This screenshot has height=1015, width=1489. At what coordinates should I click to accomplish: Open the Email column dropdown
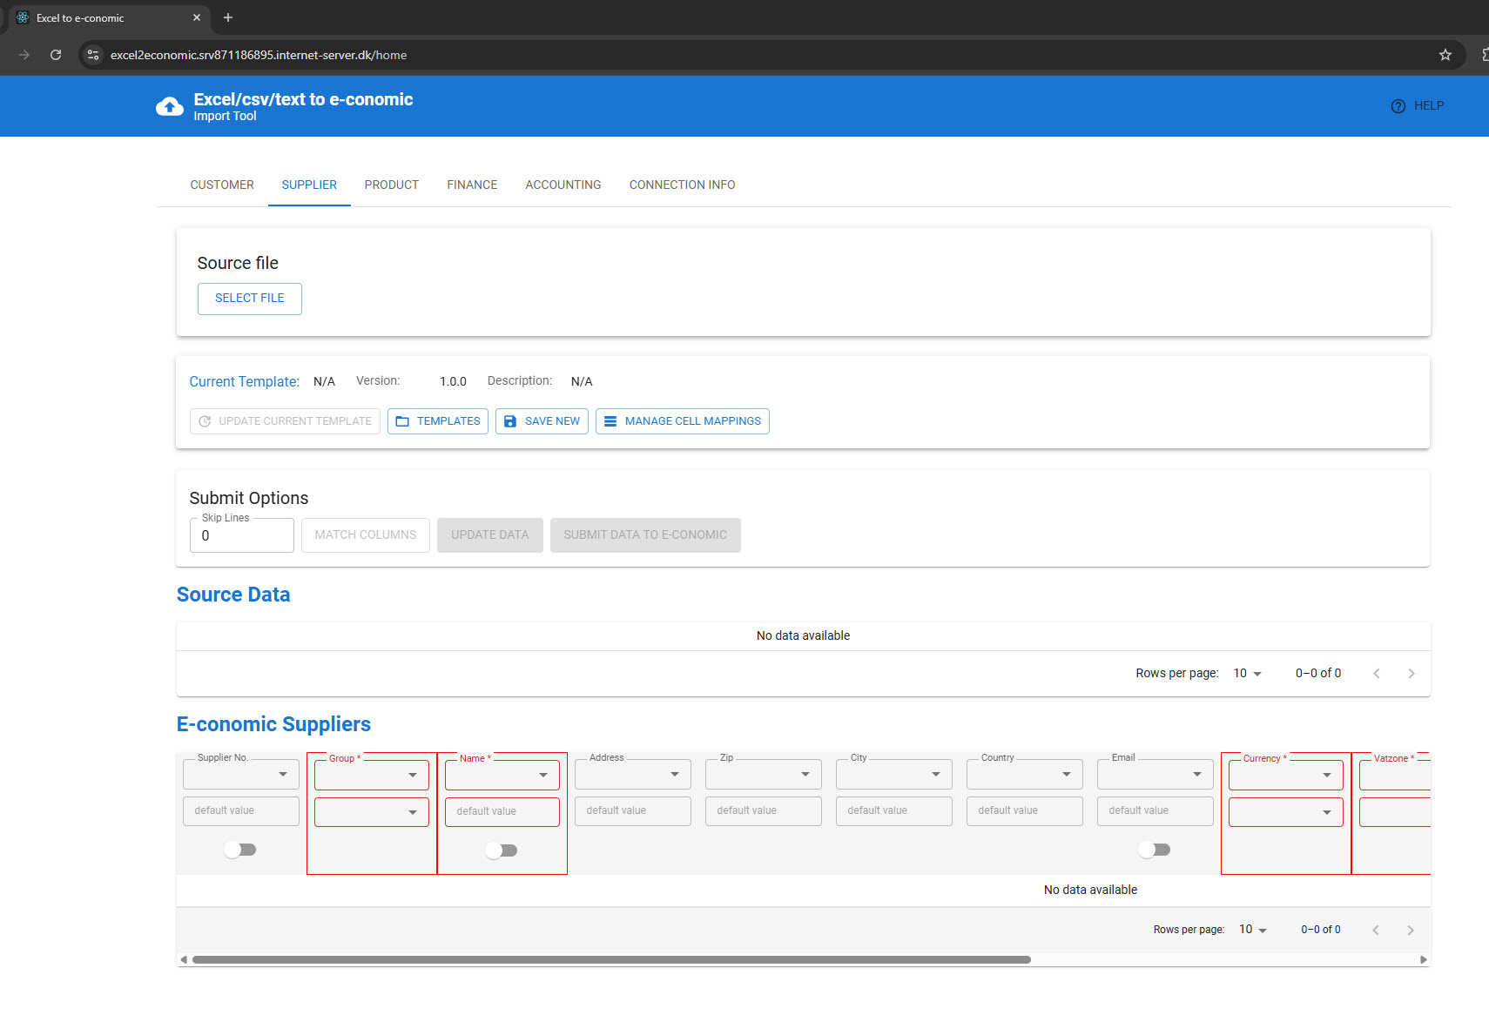[x=1155, y=774]
